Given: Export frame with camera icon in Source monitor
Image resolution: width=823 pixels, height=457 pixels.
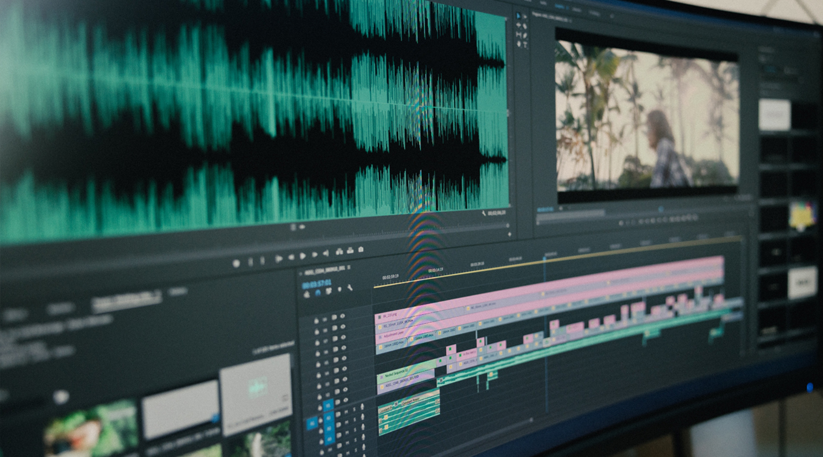Looking at the screenshot, I should tap(361, 249).
